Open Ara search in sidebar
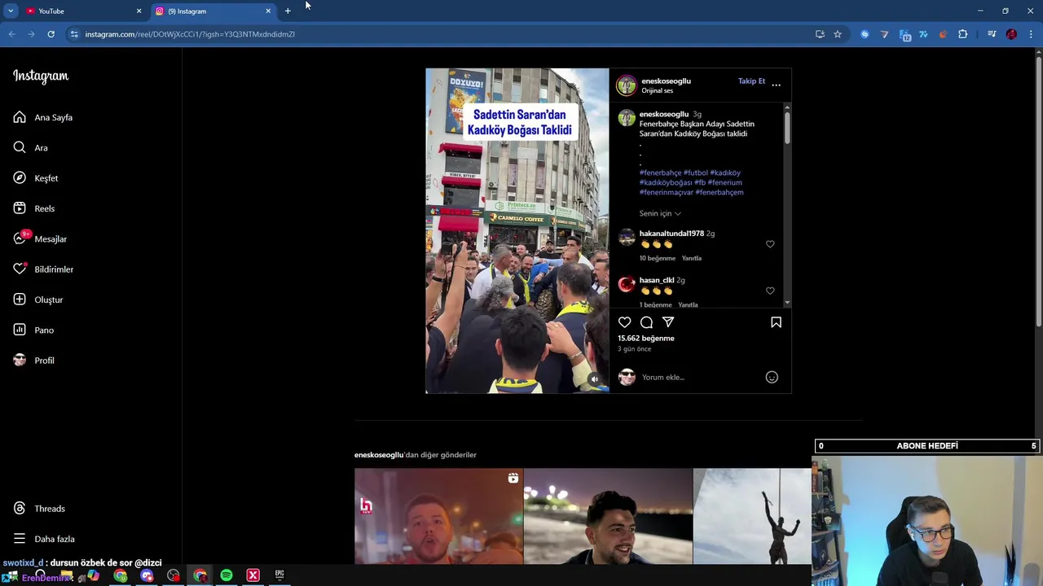 31,147
